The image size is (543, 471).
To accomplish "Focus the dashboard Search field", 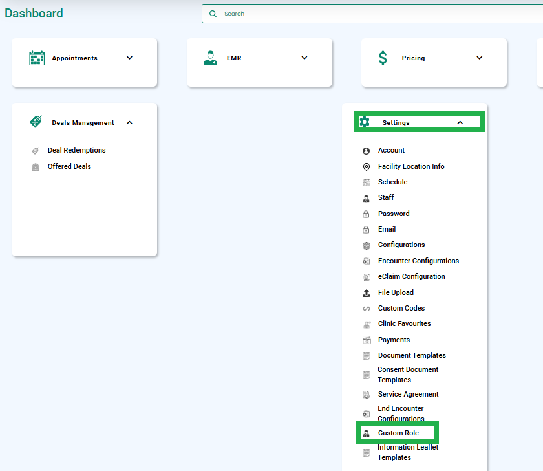I will 372,14.
